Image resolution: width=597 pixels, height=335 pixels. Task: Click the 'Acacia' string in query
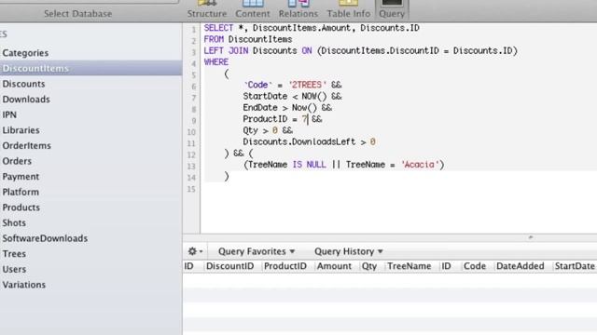420,165
